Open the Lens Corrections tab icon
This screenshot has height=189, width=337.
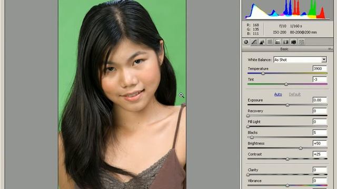click(285, 42)
